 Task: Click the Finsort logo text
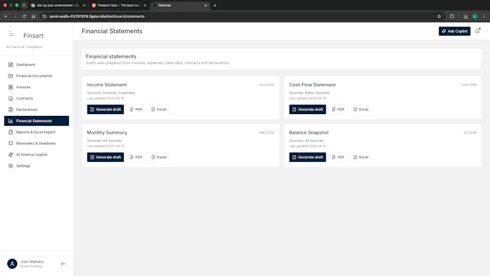pyautogui.click(x=34, y=36)
